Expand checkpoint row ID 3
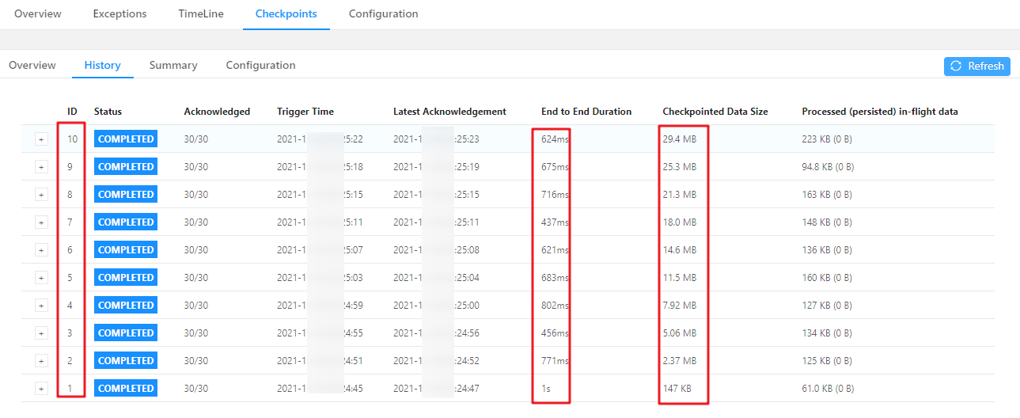The image size is (1020, 418). 41,333
